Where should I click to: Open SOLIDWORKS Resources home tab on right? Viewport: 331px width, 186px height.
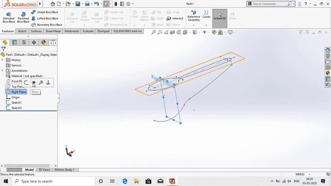(327, 50)
